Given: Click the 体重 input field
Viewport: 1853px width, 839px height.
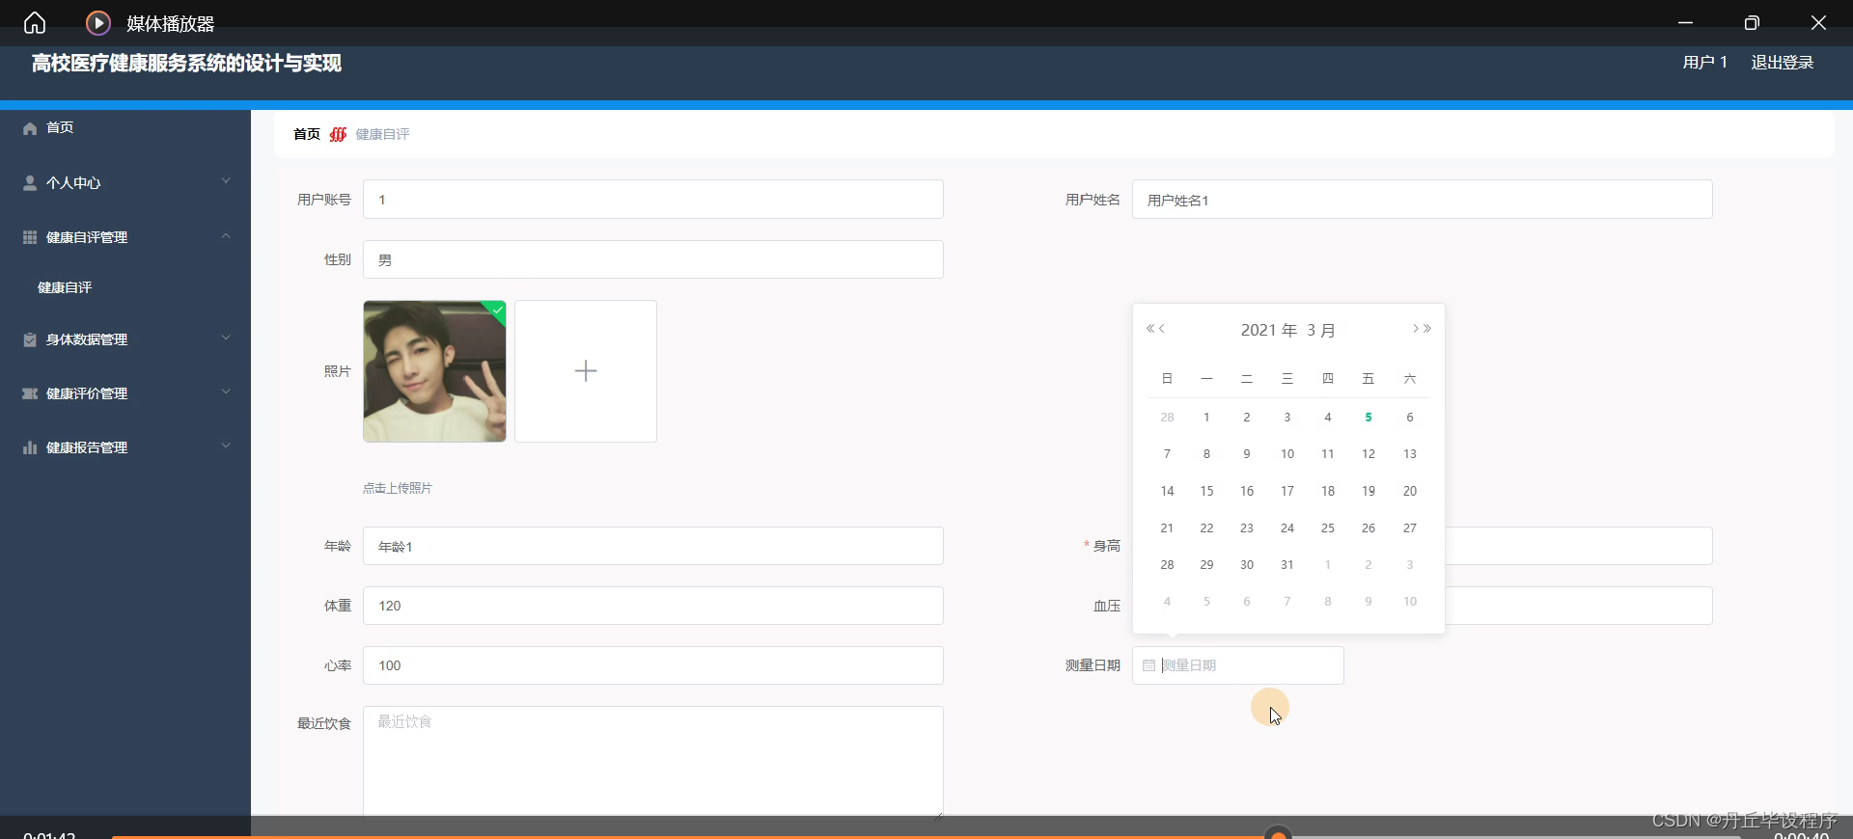Looking at the screenshot, I should [653, 606].
